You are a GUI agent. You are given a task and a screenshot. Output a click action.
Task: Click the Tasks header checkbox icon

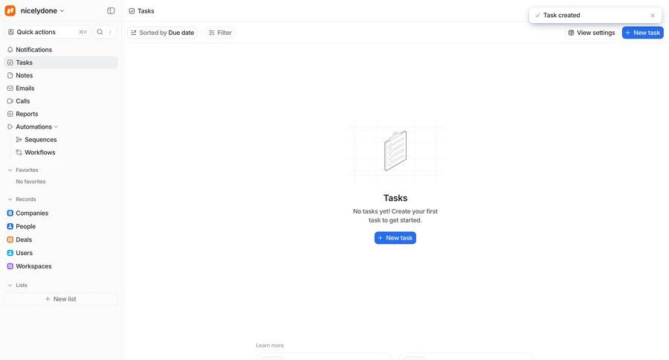click(x=132, y=11)
